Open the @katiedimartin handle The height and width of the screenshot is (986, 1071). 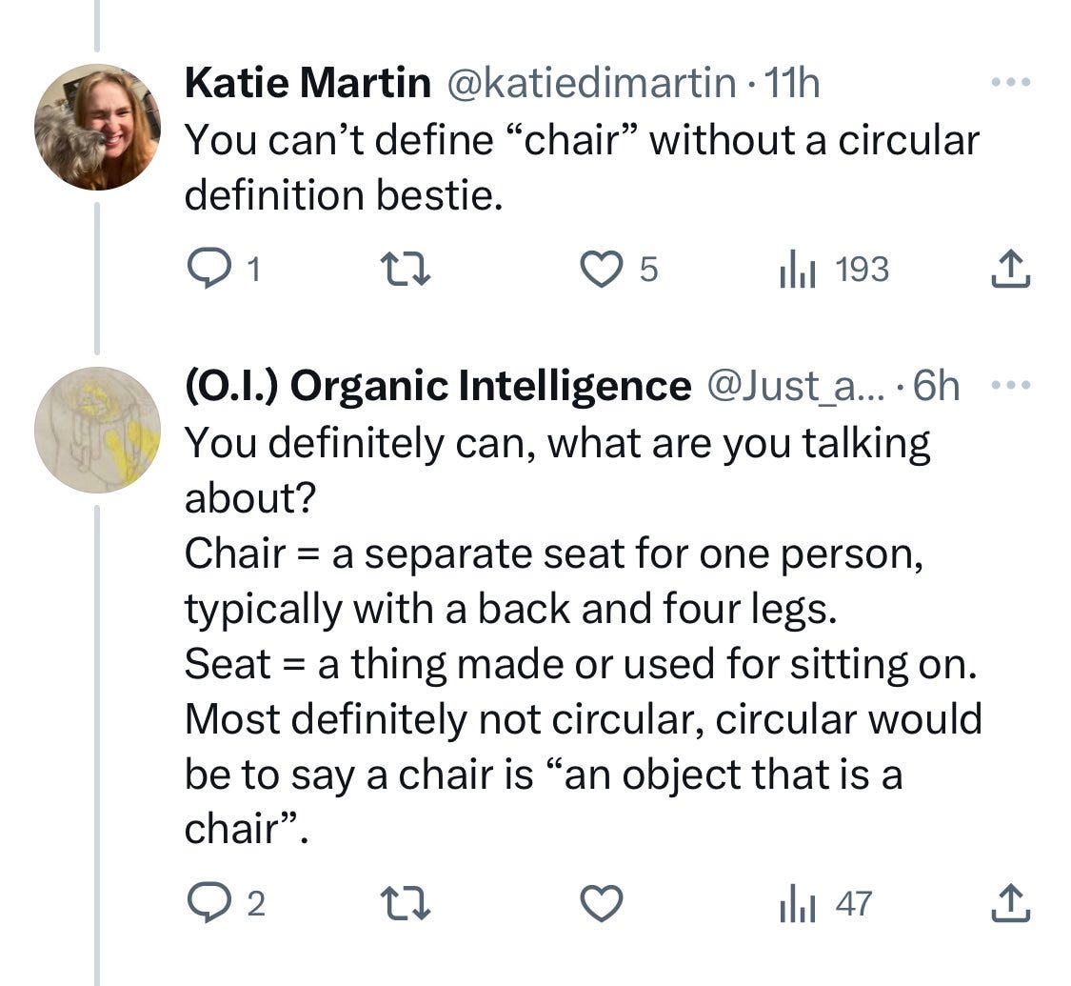pos(591,83)
